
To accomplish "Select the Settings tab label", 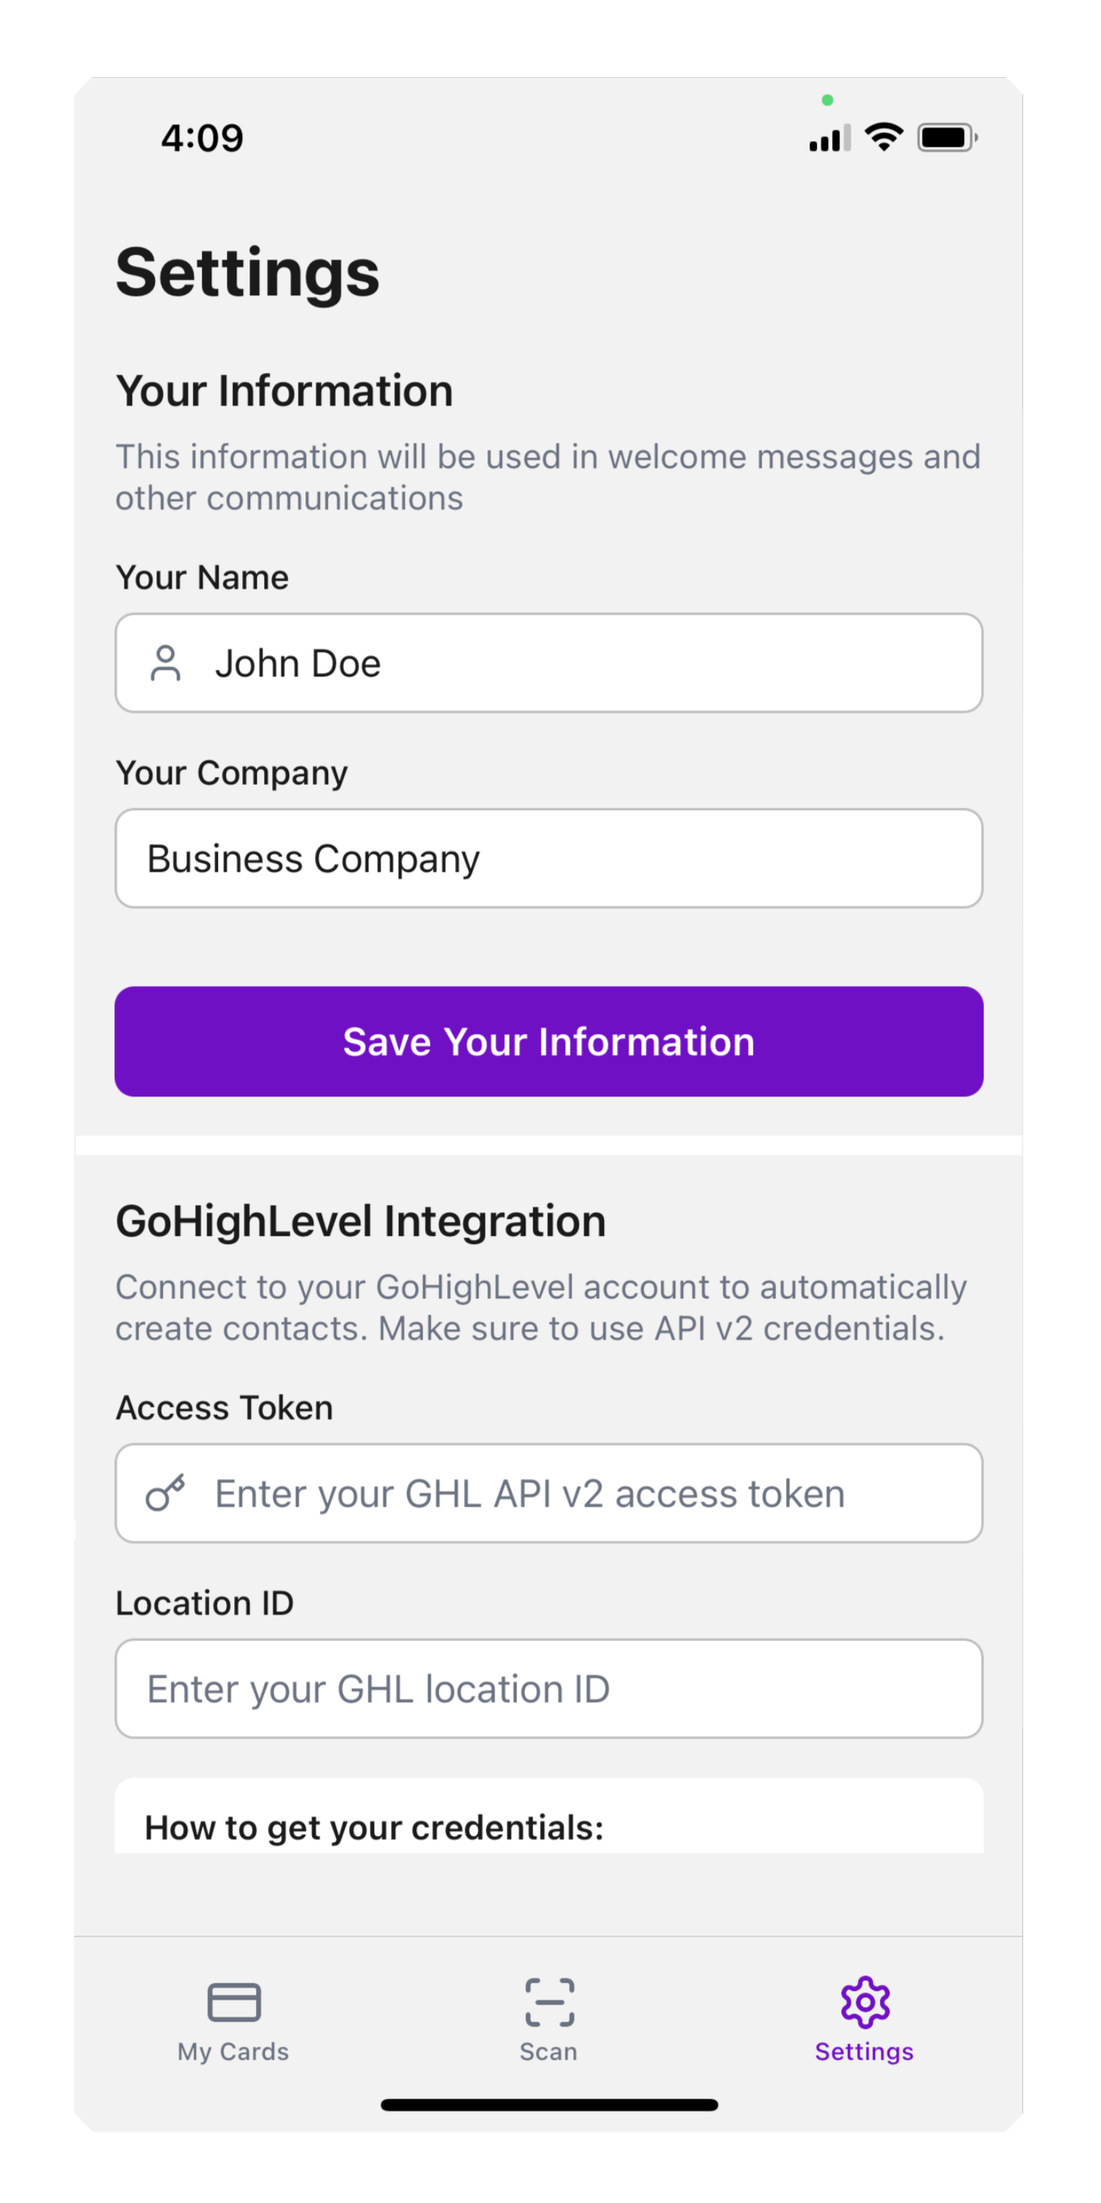I will (864, 2052).
